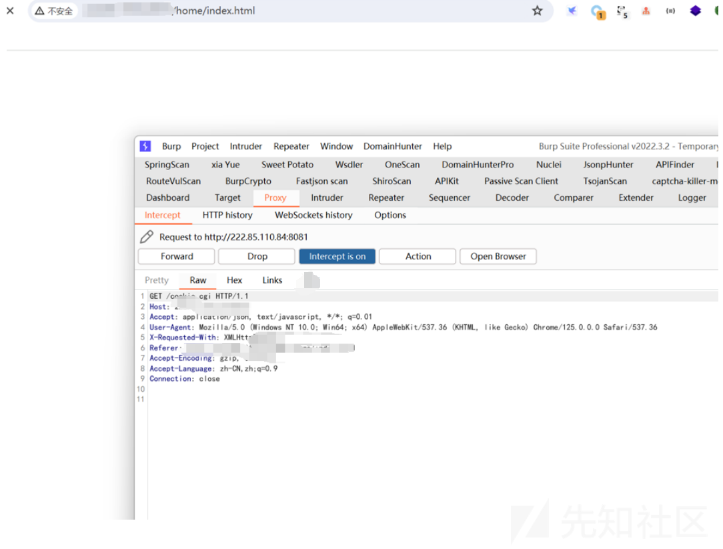Click the browser stop-loading X icon
Viewport: 723px width, 549px height.
pyautogui.click(x=10, y=10)
